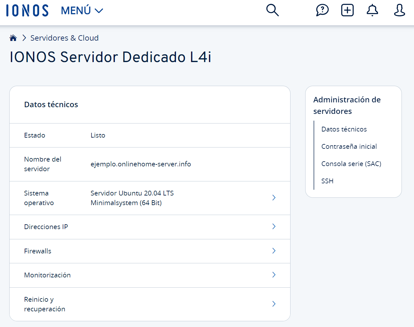This screenshot has width=414, height=327.
Task: Expand the MENÚ dropdown
Action: 82,11
